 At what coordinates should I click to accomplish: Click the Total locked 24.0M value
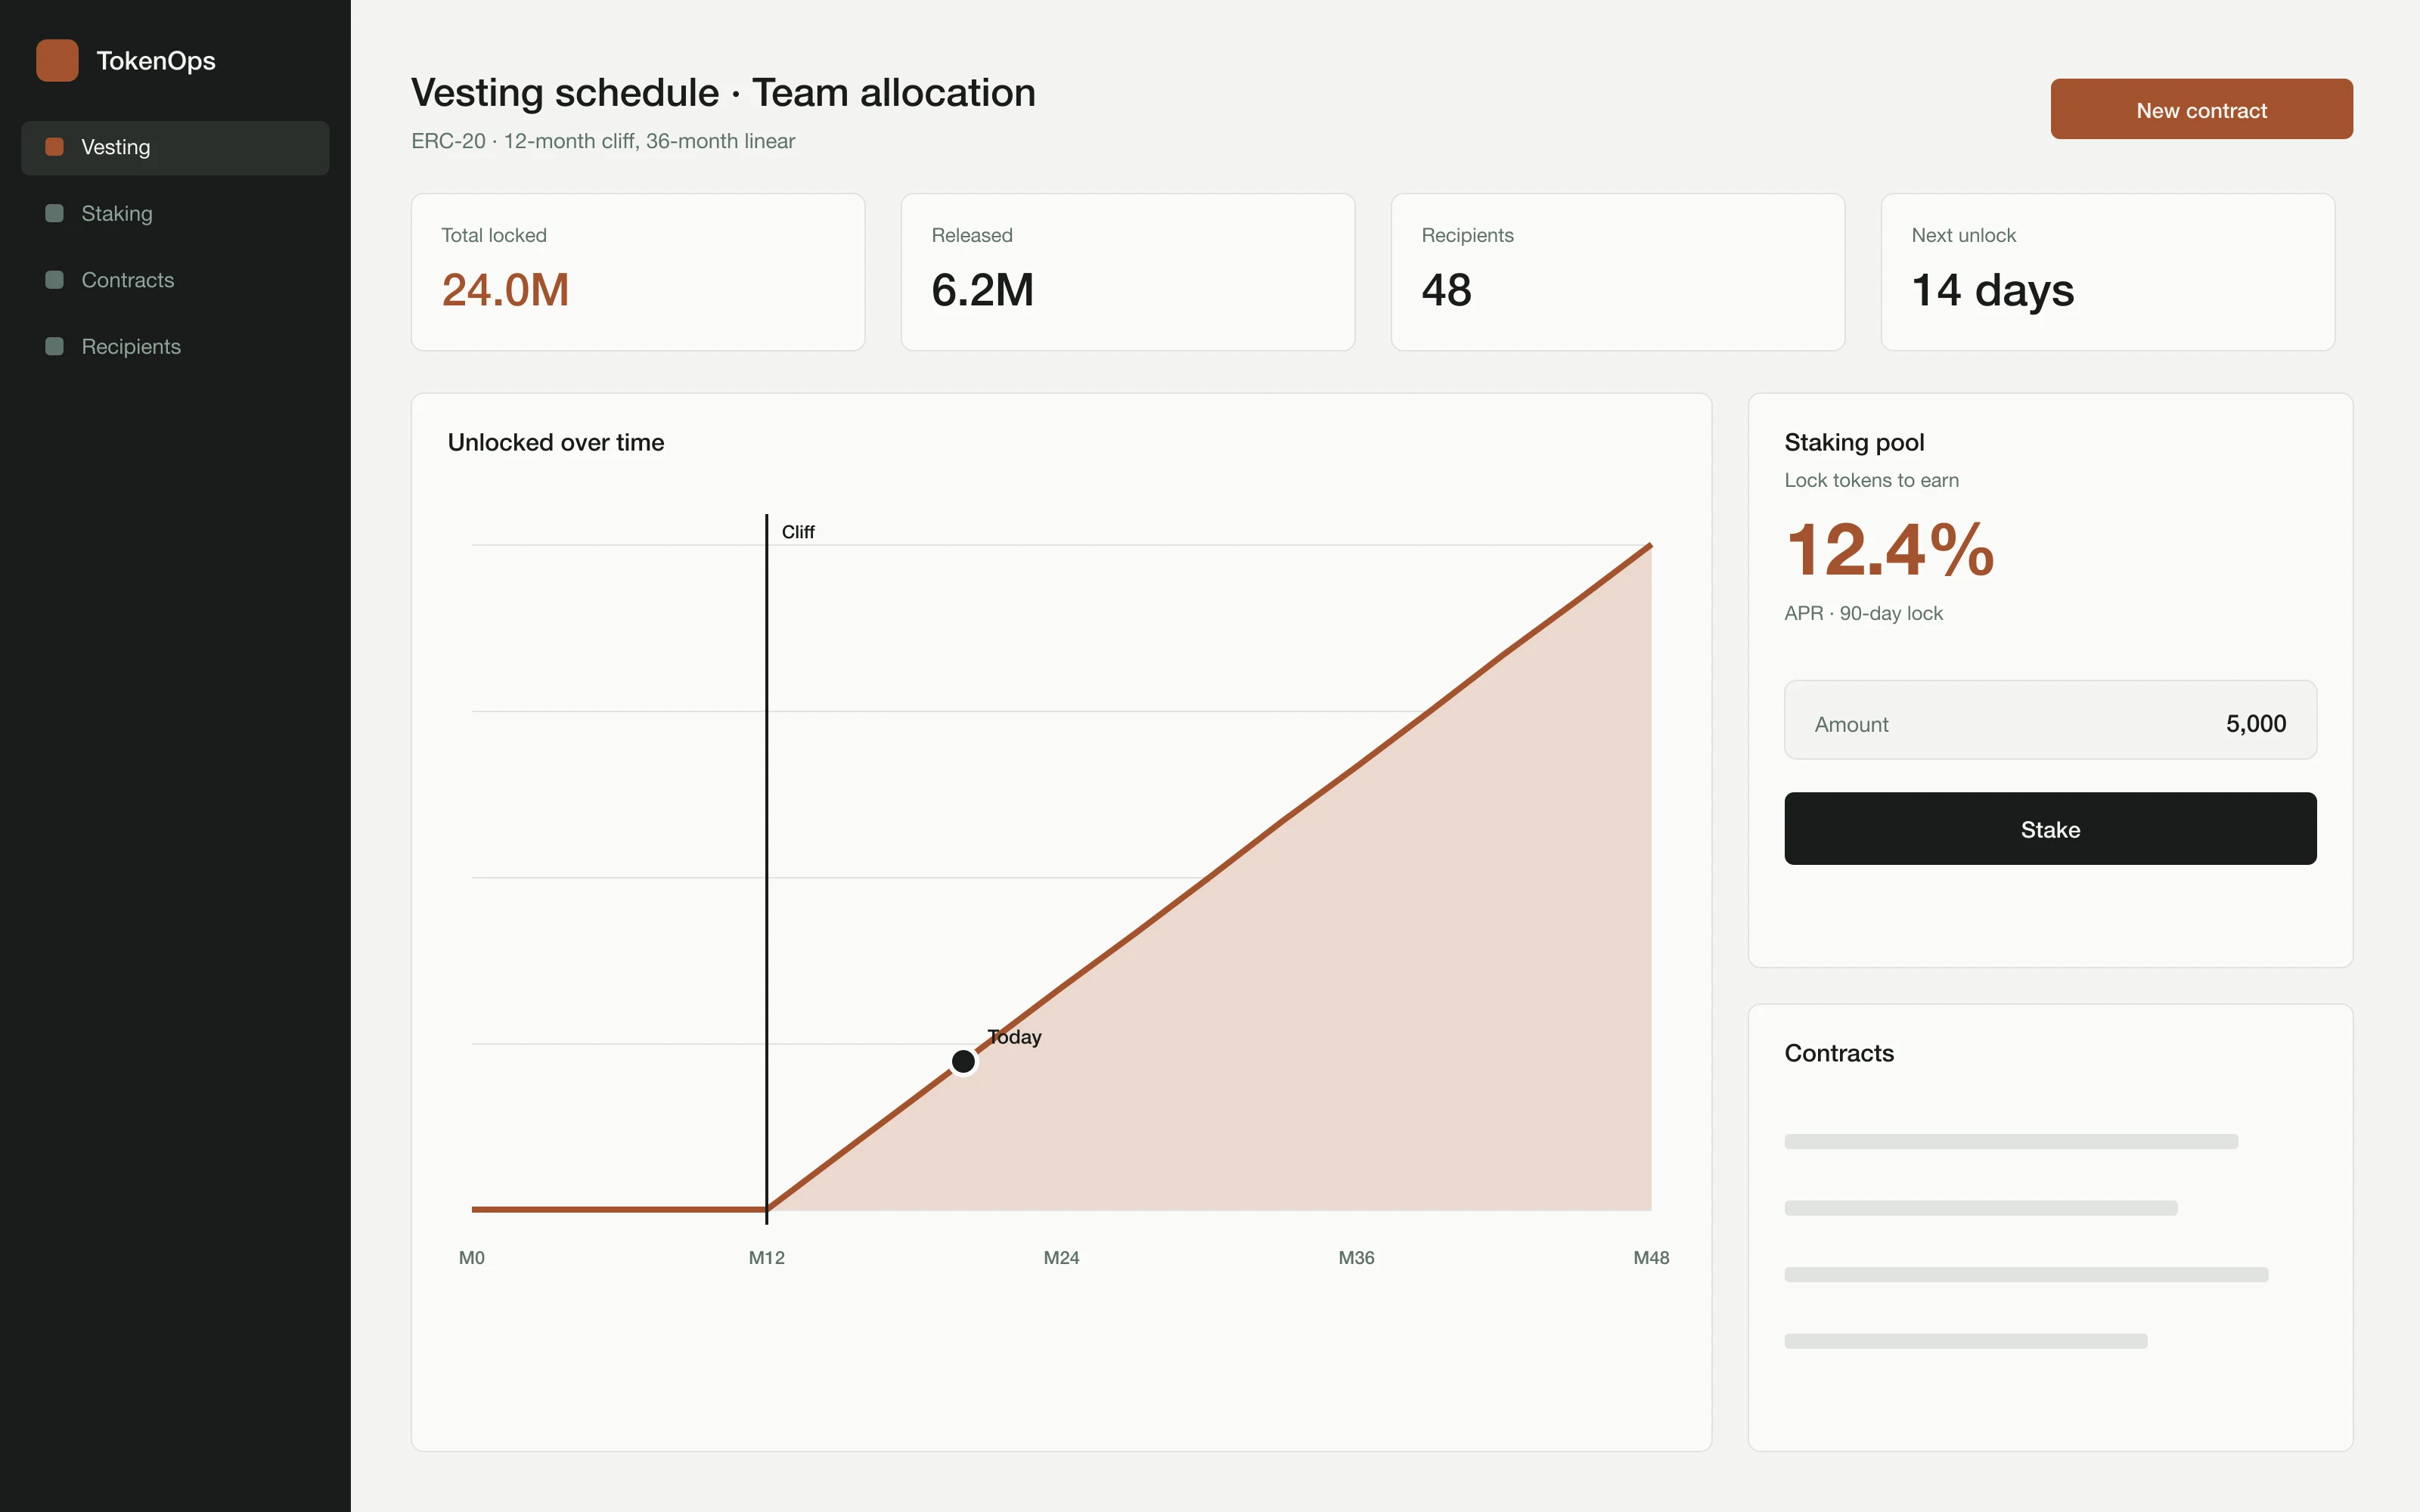[x=505, y=290]
